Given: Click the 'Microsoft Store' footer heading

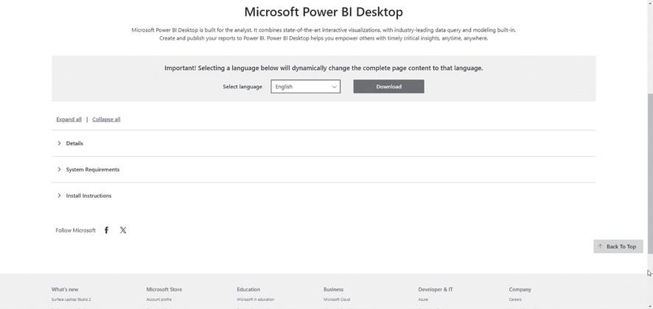Looking at the screenshot, I should tap(164, 289).
